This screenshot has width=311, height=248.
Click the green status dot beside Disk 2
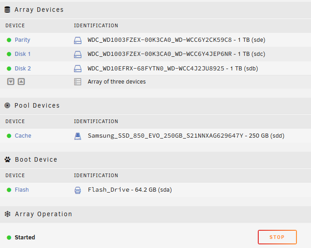tap(9, 69)
